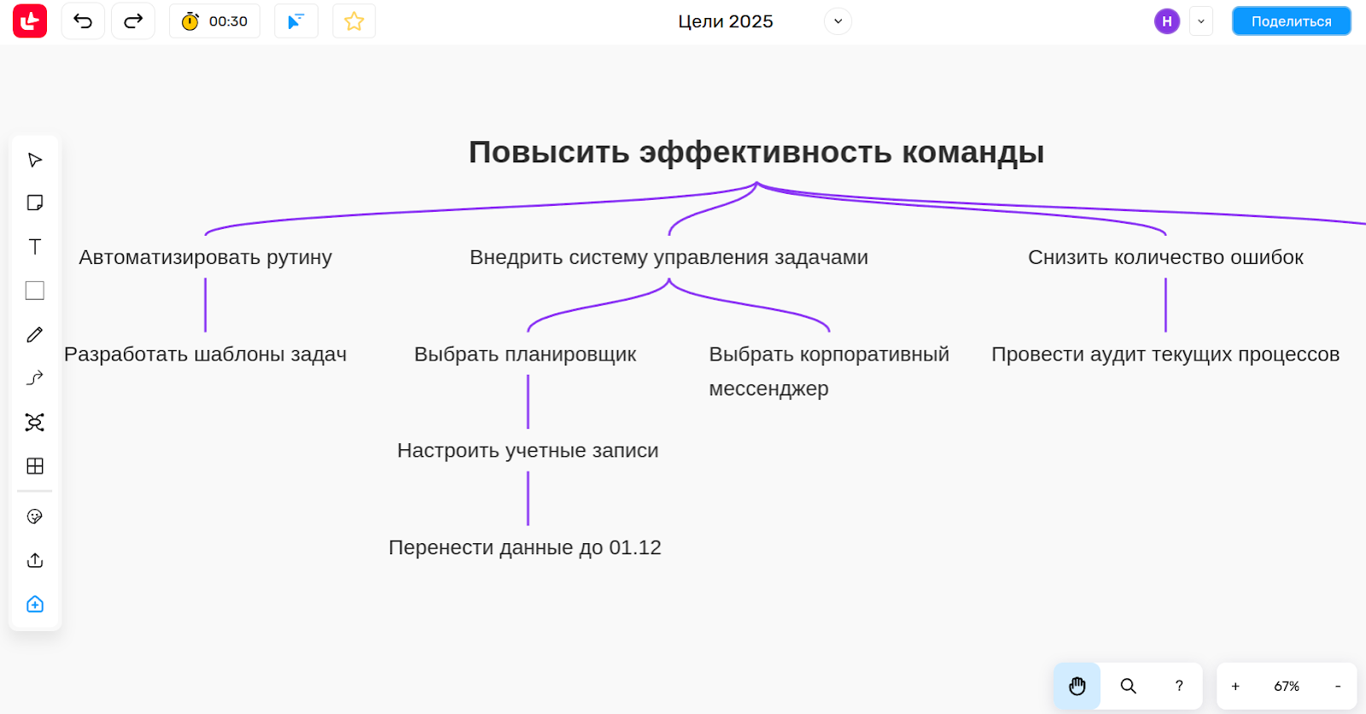Select node Перенести данные до 01.12
1366x714 pixels.
point(525,547)
